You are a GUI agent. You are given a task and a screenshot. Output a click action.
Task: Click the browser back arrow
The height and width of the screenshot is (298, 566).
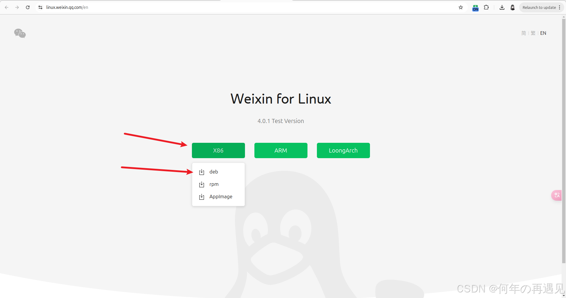(6, 7)
